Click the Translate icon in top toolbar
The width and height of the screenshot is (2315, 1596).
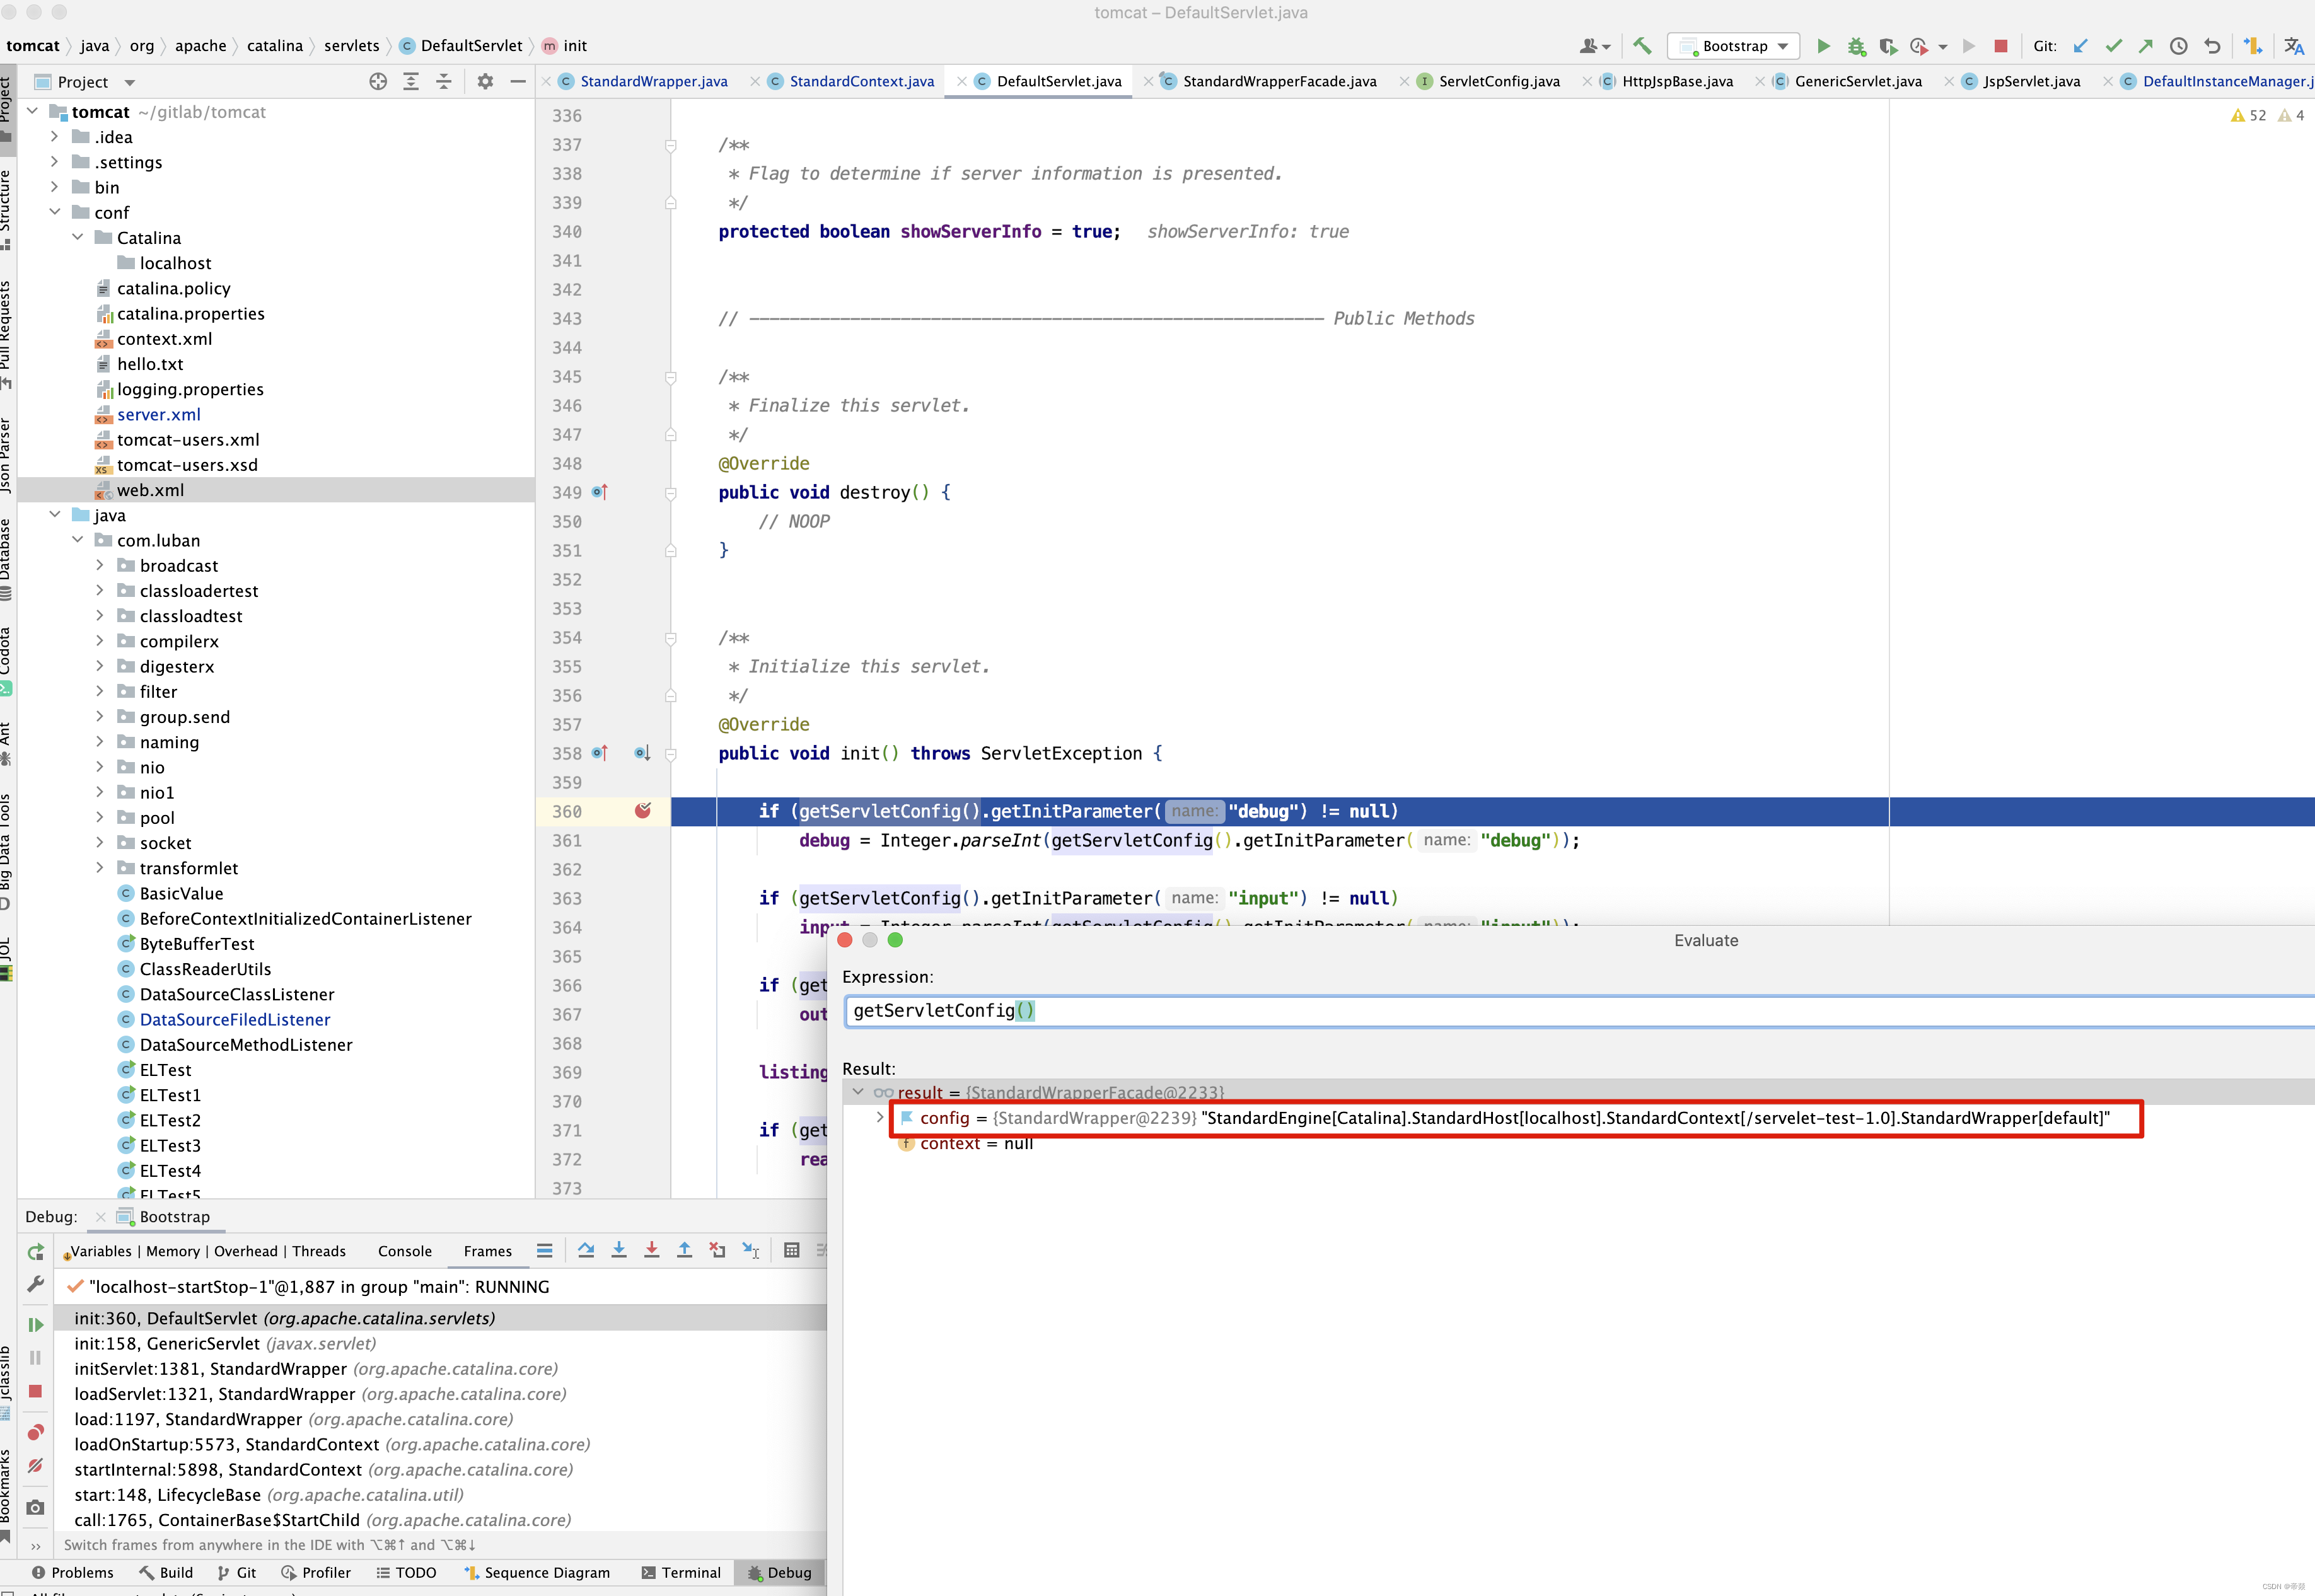(2293, 46)
